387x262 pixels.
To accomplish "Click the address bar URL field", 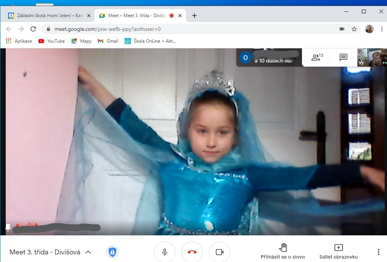I will [x=191, y=29].
